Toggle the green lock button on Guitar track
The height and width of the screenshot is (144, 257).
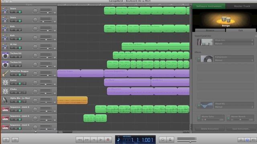[20, 84]
